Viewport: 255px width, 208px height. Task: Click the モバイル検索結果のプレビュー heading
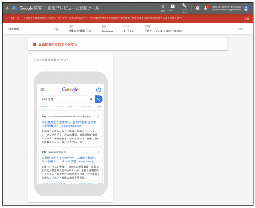coord(54,60)
